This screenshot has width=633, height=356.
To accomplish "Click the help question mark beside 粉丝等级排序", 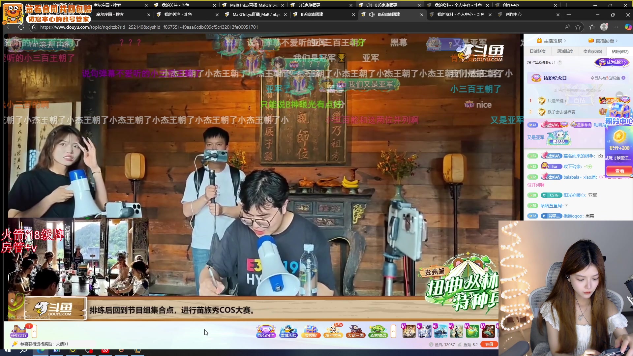I will [560, 63].
